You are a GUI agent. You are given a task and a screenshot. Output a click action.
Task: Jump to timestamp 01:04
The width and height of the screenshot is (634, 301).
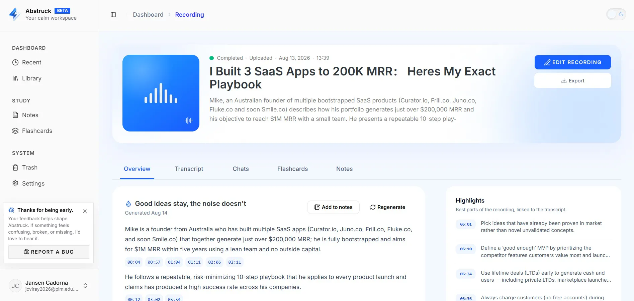[x=174, y=262]
